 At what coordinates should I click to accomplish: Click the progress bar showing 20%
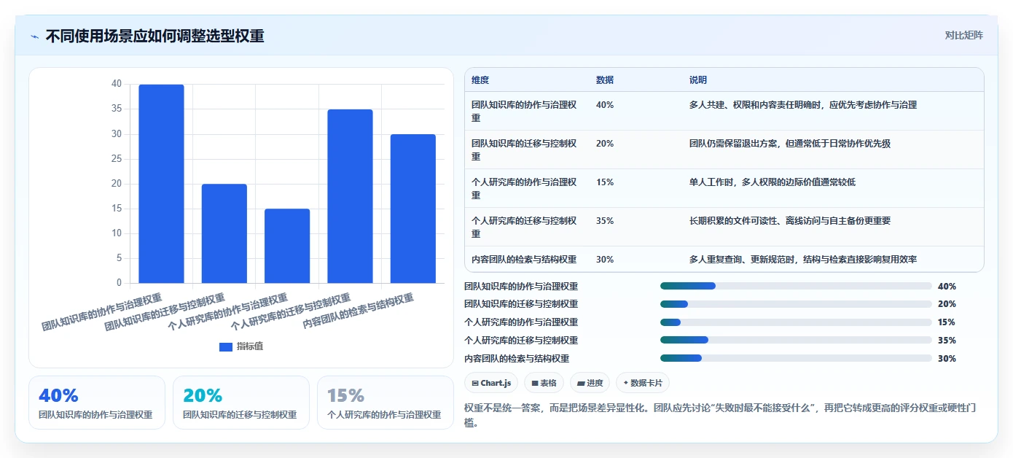[x=796, y=304]
